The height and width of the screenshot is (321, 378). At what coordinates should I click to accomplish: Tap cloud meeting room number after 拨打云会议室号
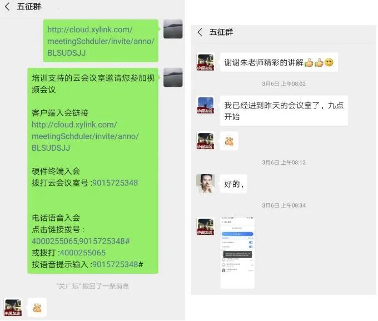115,182
